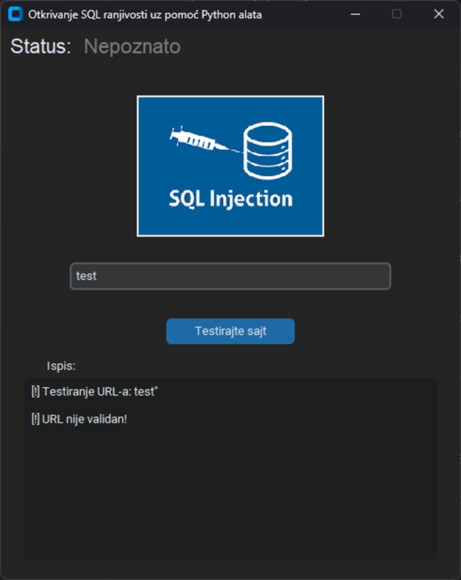Click inside the URL input containing 'test'
The width and height of the screenshot is (461, 580).
click(230, 276)
